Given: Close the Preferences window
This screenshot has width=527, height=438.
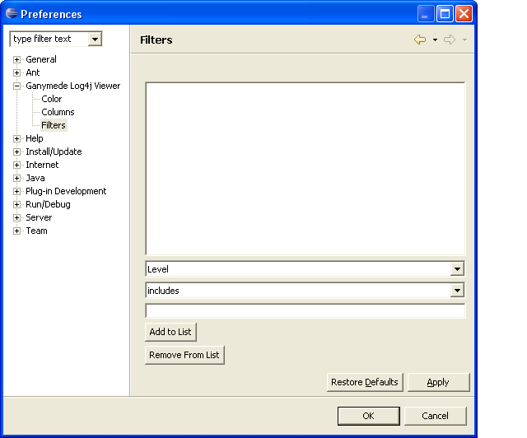Looking at the screenshot, I should coord(464,14).
